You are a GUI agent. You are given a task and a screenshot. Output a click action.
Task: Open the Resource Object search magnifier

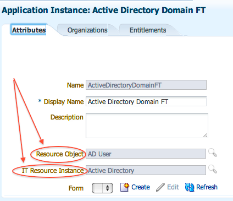[x=213, y=153]
